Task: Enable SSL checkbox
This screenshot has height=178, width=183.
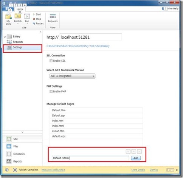Action: 51,61
